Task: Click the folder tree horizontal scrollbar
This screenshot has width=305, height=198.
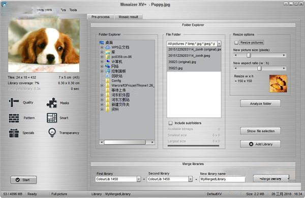Action: pyautogui.click(x=125, y=143)
